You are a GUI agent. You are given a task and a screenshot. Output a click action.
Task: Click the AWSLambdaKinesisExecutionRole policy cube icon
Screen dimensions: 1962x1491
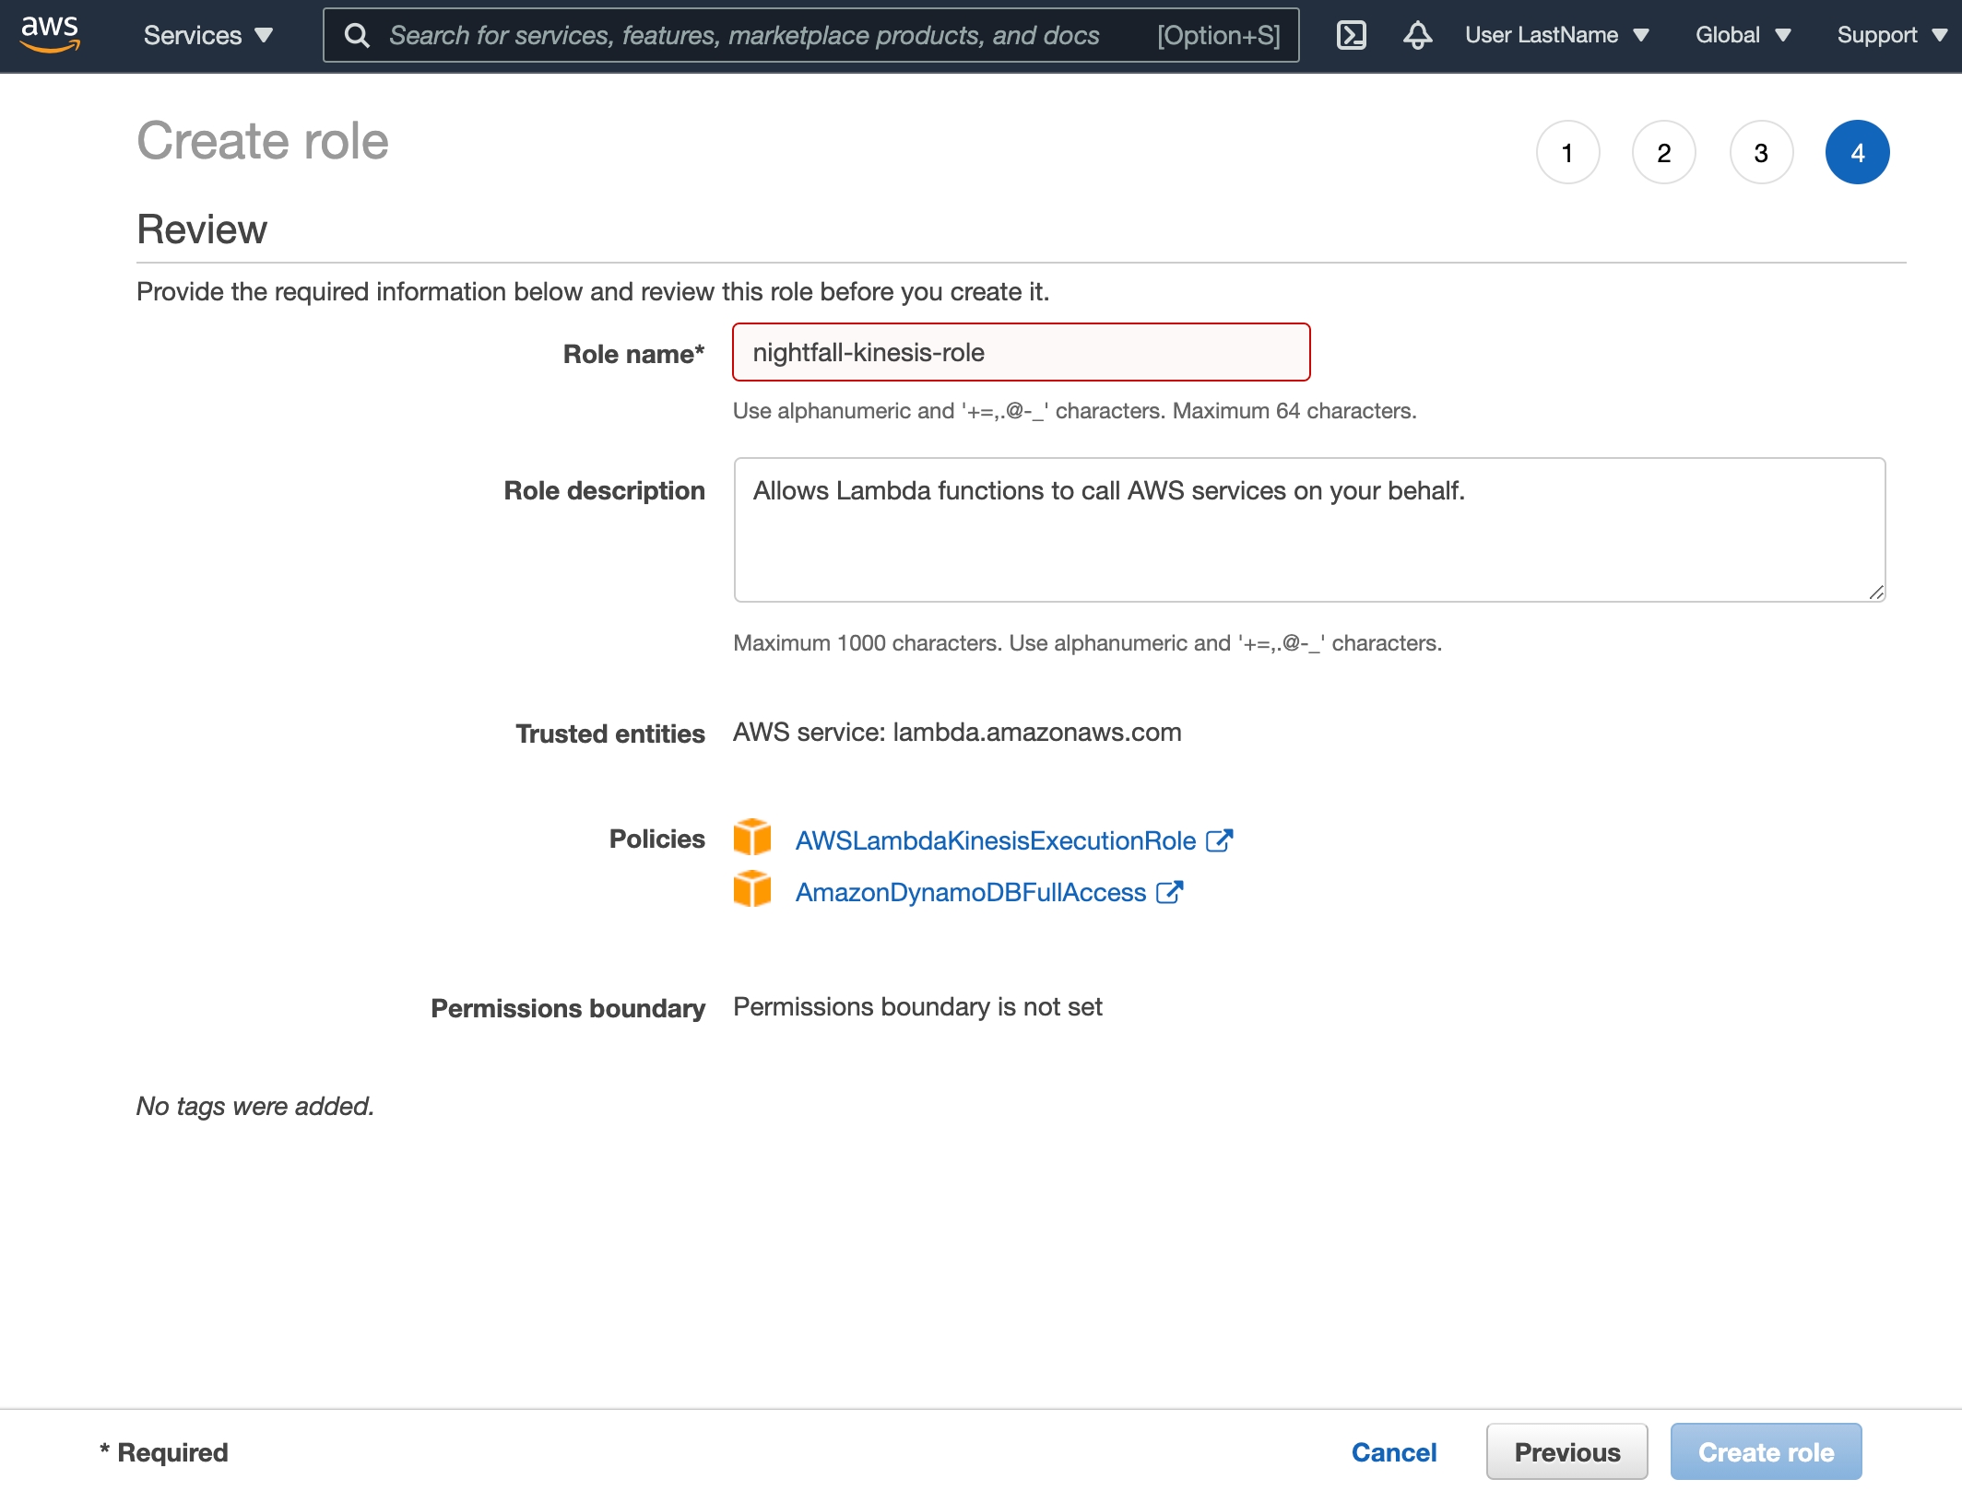click(752, 837)
